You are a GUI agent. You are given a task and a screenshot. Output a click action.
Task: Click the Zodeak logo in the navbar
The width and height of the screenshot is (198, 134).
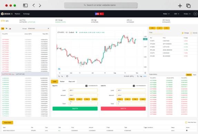point(7,14)
